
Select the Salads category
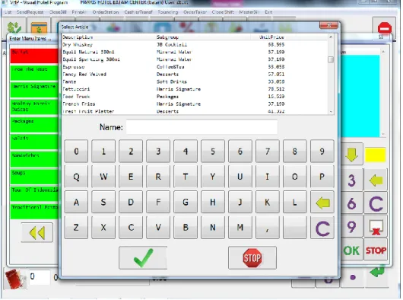(34, 142)
